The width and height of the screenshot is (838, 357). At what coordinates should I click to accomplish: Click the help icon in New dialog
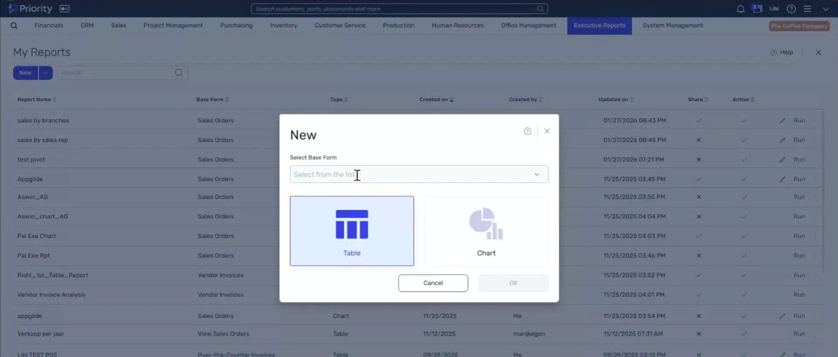[528, 131]
